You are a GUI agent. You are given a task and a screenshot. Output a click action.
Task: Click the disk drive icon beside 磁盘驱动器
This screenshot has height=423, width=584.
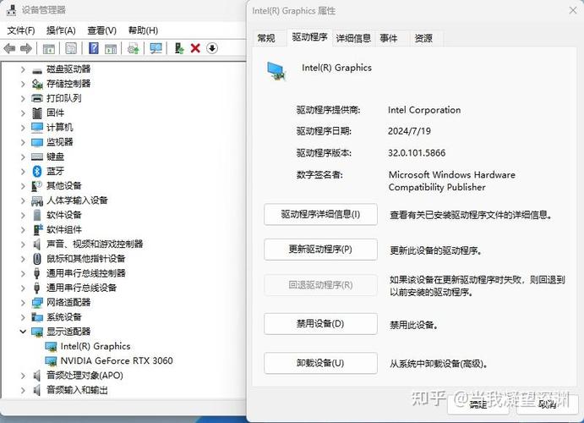point(37,71)
